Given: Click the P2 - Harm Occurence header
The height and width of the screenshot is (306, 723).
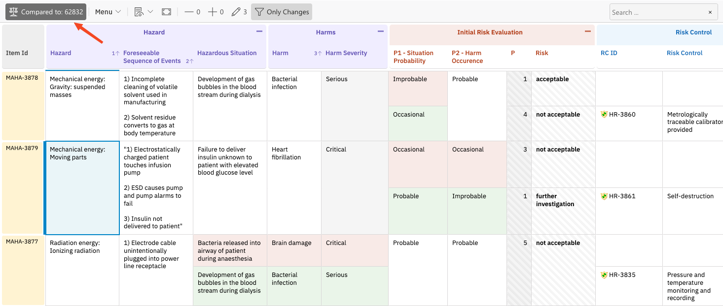Looking at the screenshot, I should 467,57.
